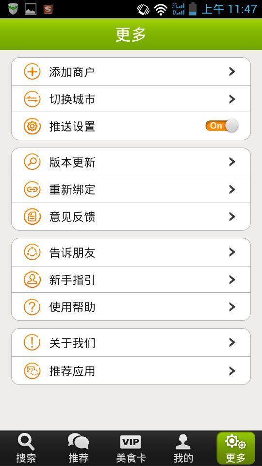Open the 意见反馈 feedback entry
This screenshot has height=466, width=262.
[131, 216]
